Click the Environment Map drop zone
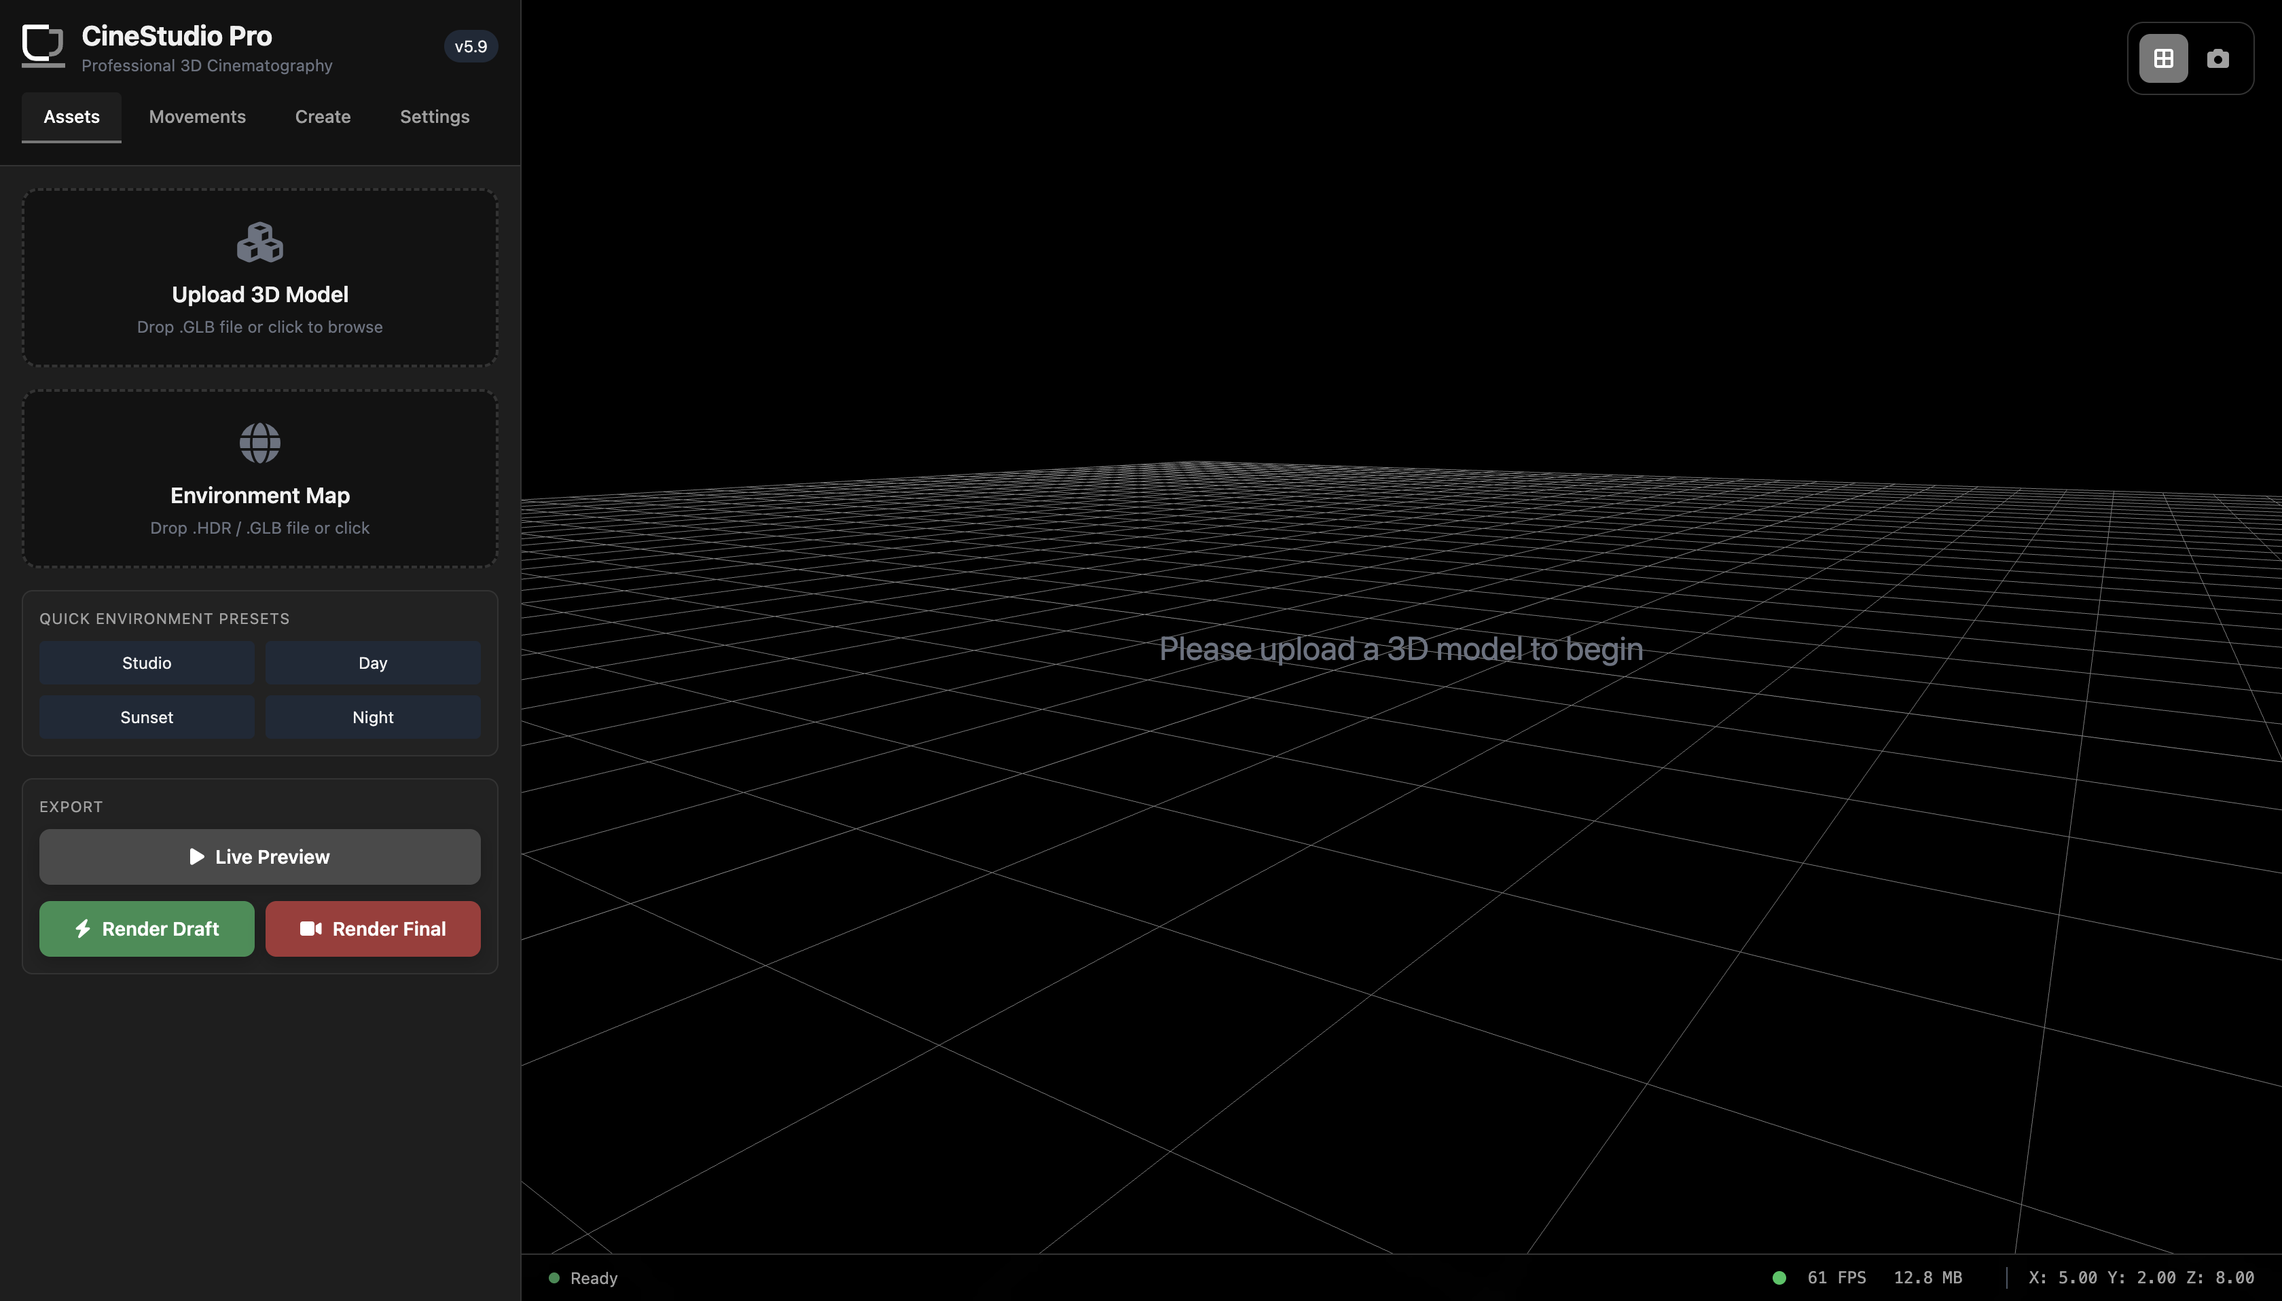 [260, 478]
